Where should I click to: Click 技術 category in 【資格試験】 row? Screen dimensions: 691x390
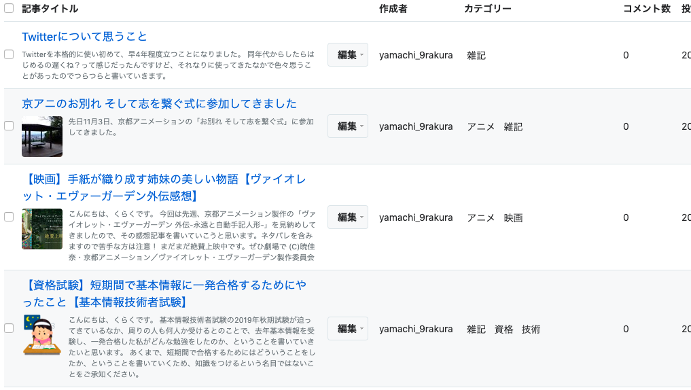(x=531, y=329)
